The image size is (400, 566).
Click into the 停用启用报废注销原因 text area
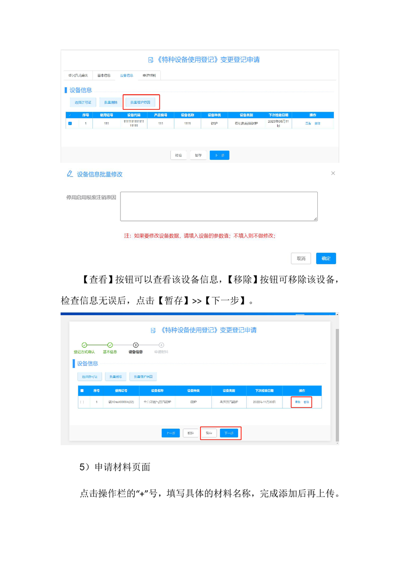pos(218,206)
